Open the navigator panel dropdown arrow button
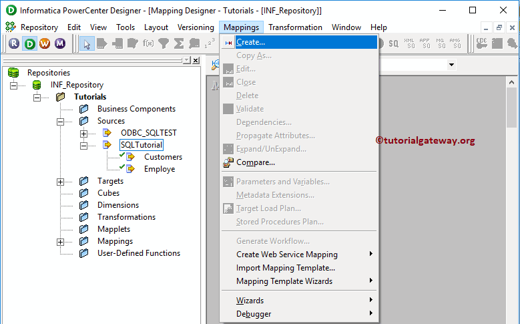 click(187, 60)
